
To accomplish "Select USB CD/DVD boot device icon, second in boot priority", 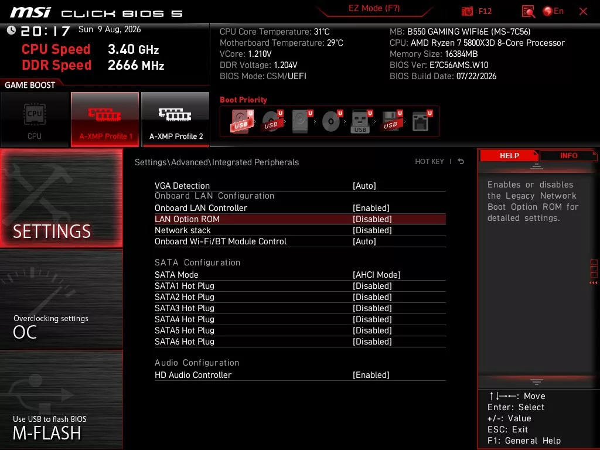I will click(272, 121).
